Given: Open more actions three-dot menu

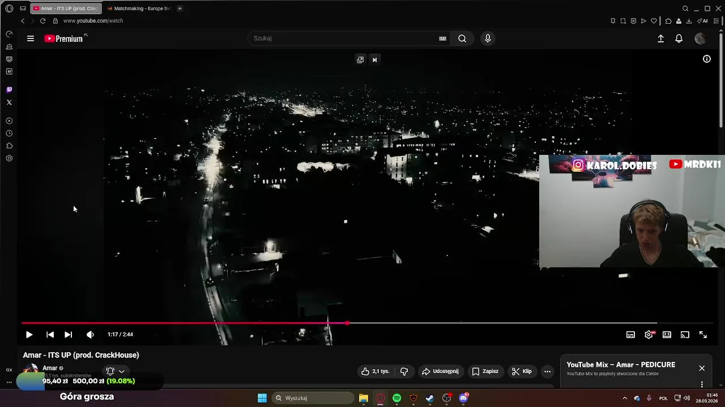Looking at the screenshot, I should [547, 371].
